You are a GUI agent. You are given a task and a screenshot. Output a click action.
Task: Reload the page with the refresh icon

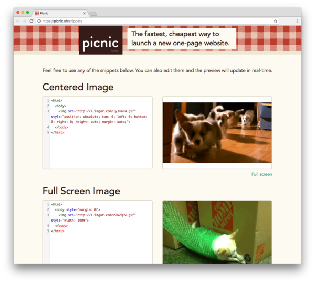(31, 21)
